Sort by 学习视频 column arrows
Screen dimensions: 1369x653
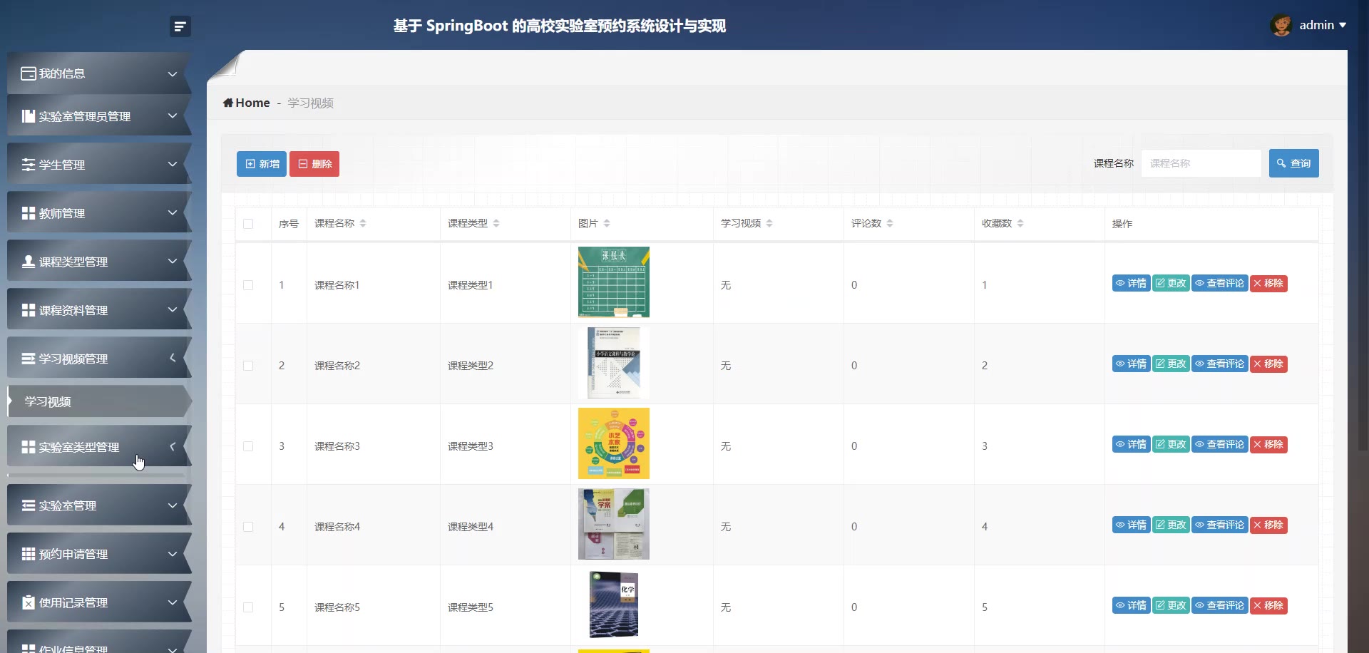769,223
